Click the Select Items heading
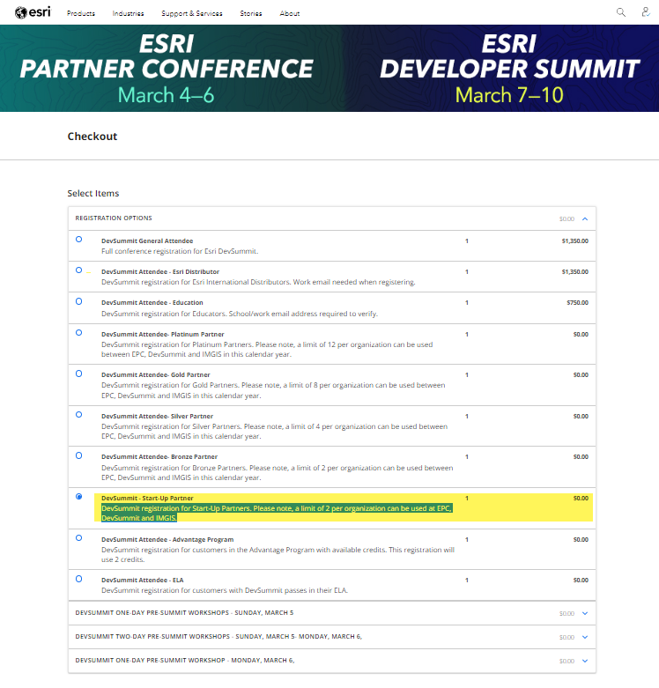Viewport: 659px width, 688px height. 93,193
